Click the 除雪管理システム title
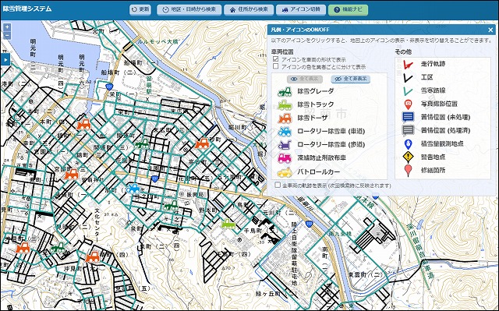The image size is (499, 311). click(27, 9)
